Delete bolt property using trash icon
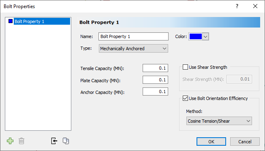The image size is (265, 151). 21,141
